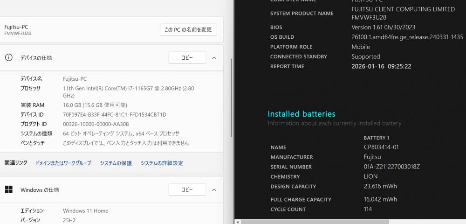Image resolution: width=466 pixels, height=224 pixels.
Task: Select the product ID 00326-10000 value
Action: click(96, 124)
